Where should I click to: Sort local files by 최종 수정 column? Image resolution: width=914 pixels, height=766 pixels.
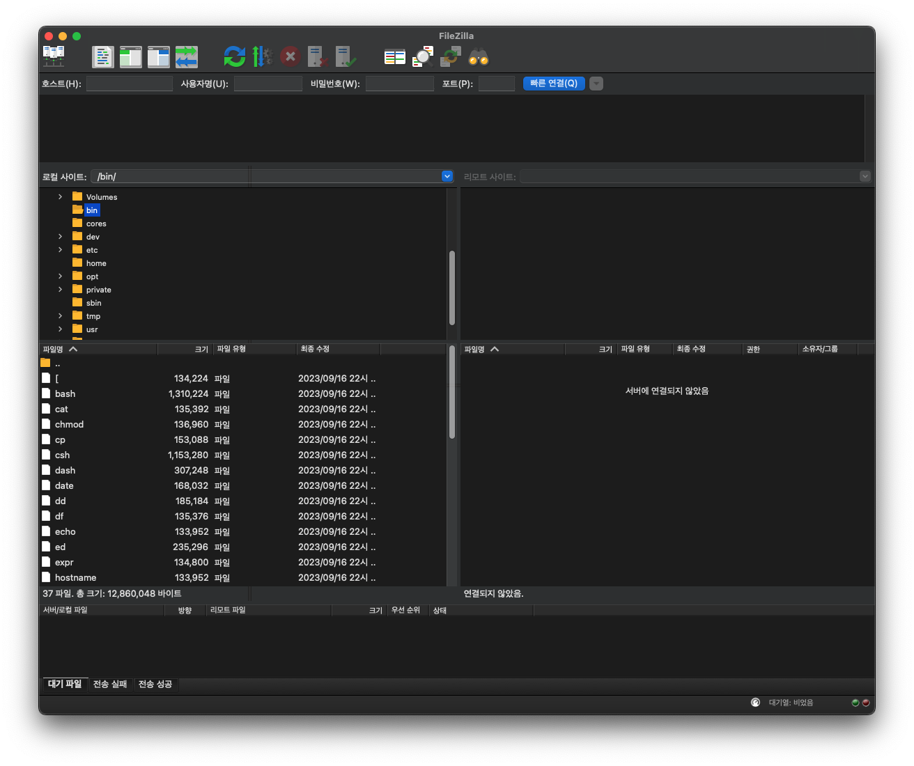tap(338, 349)
